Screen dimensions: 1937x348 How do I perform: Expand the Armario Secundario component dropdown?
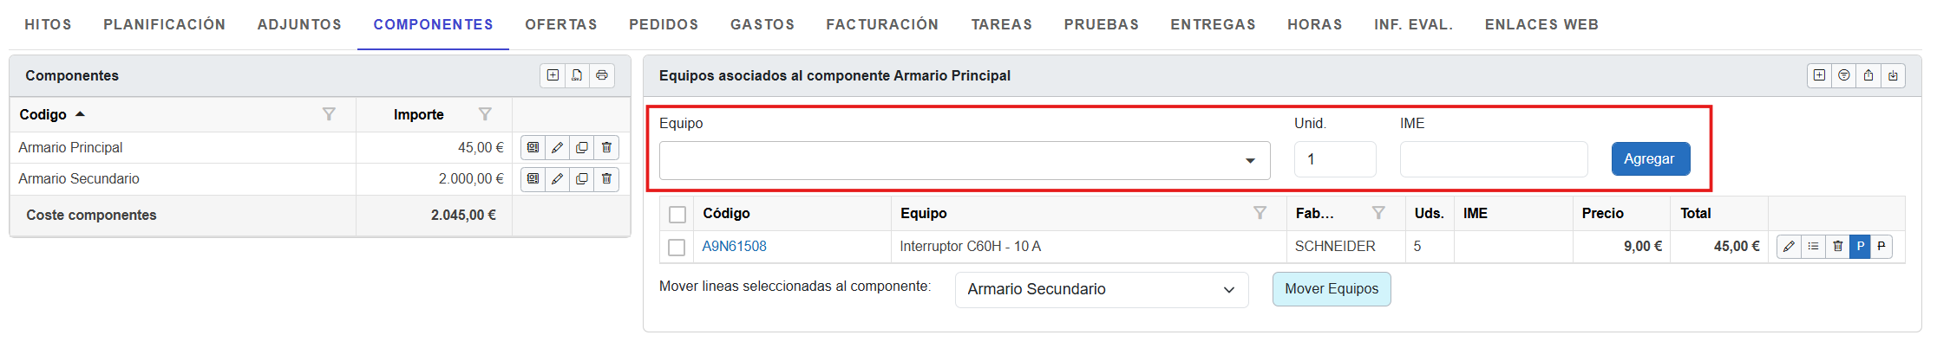click(1101, 290)
